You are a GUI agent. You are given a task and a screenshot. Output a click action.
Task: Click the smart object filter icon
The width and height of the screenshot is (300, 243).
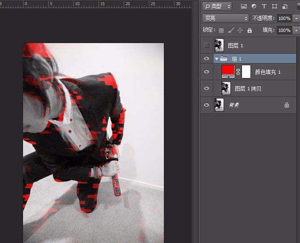[x=285, y=6]
